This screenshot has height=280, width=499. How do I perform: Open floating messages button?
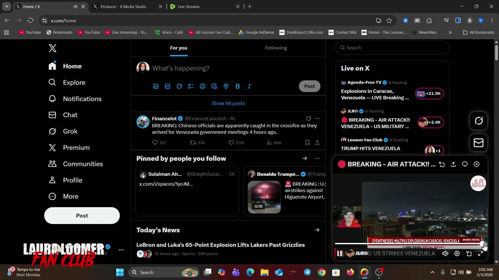[479, 143]
